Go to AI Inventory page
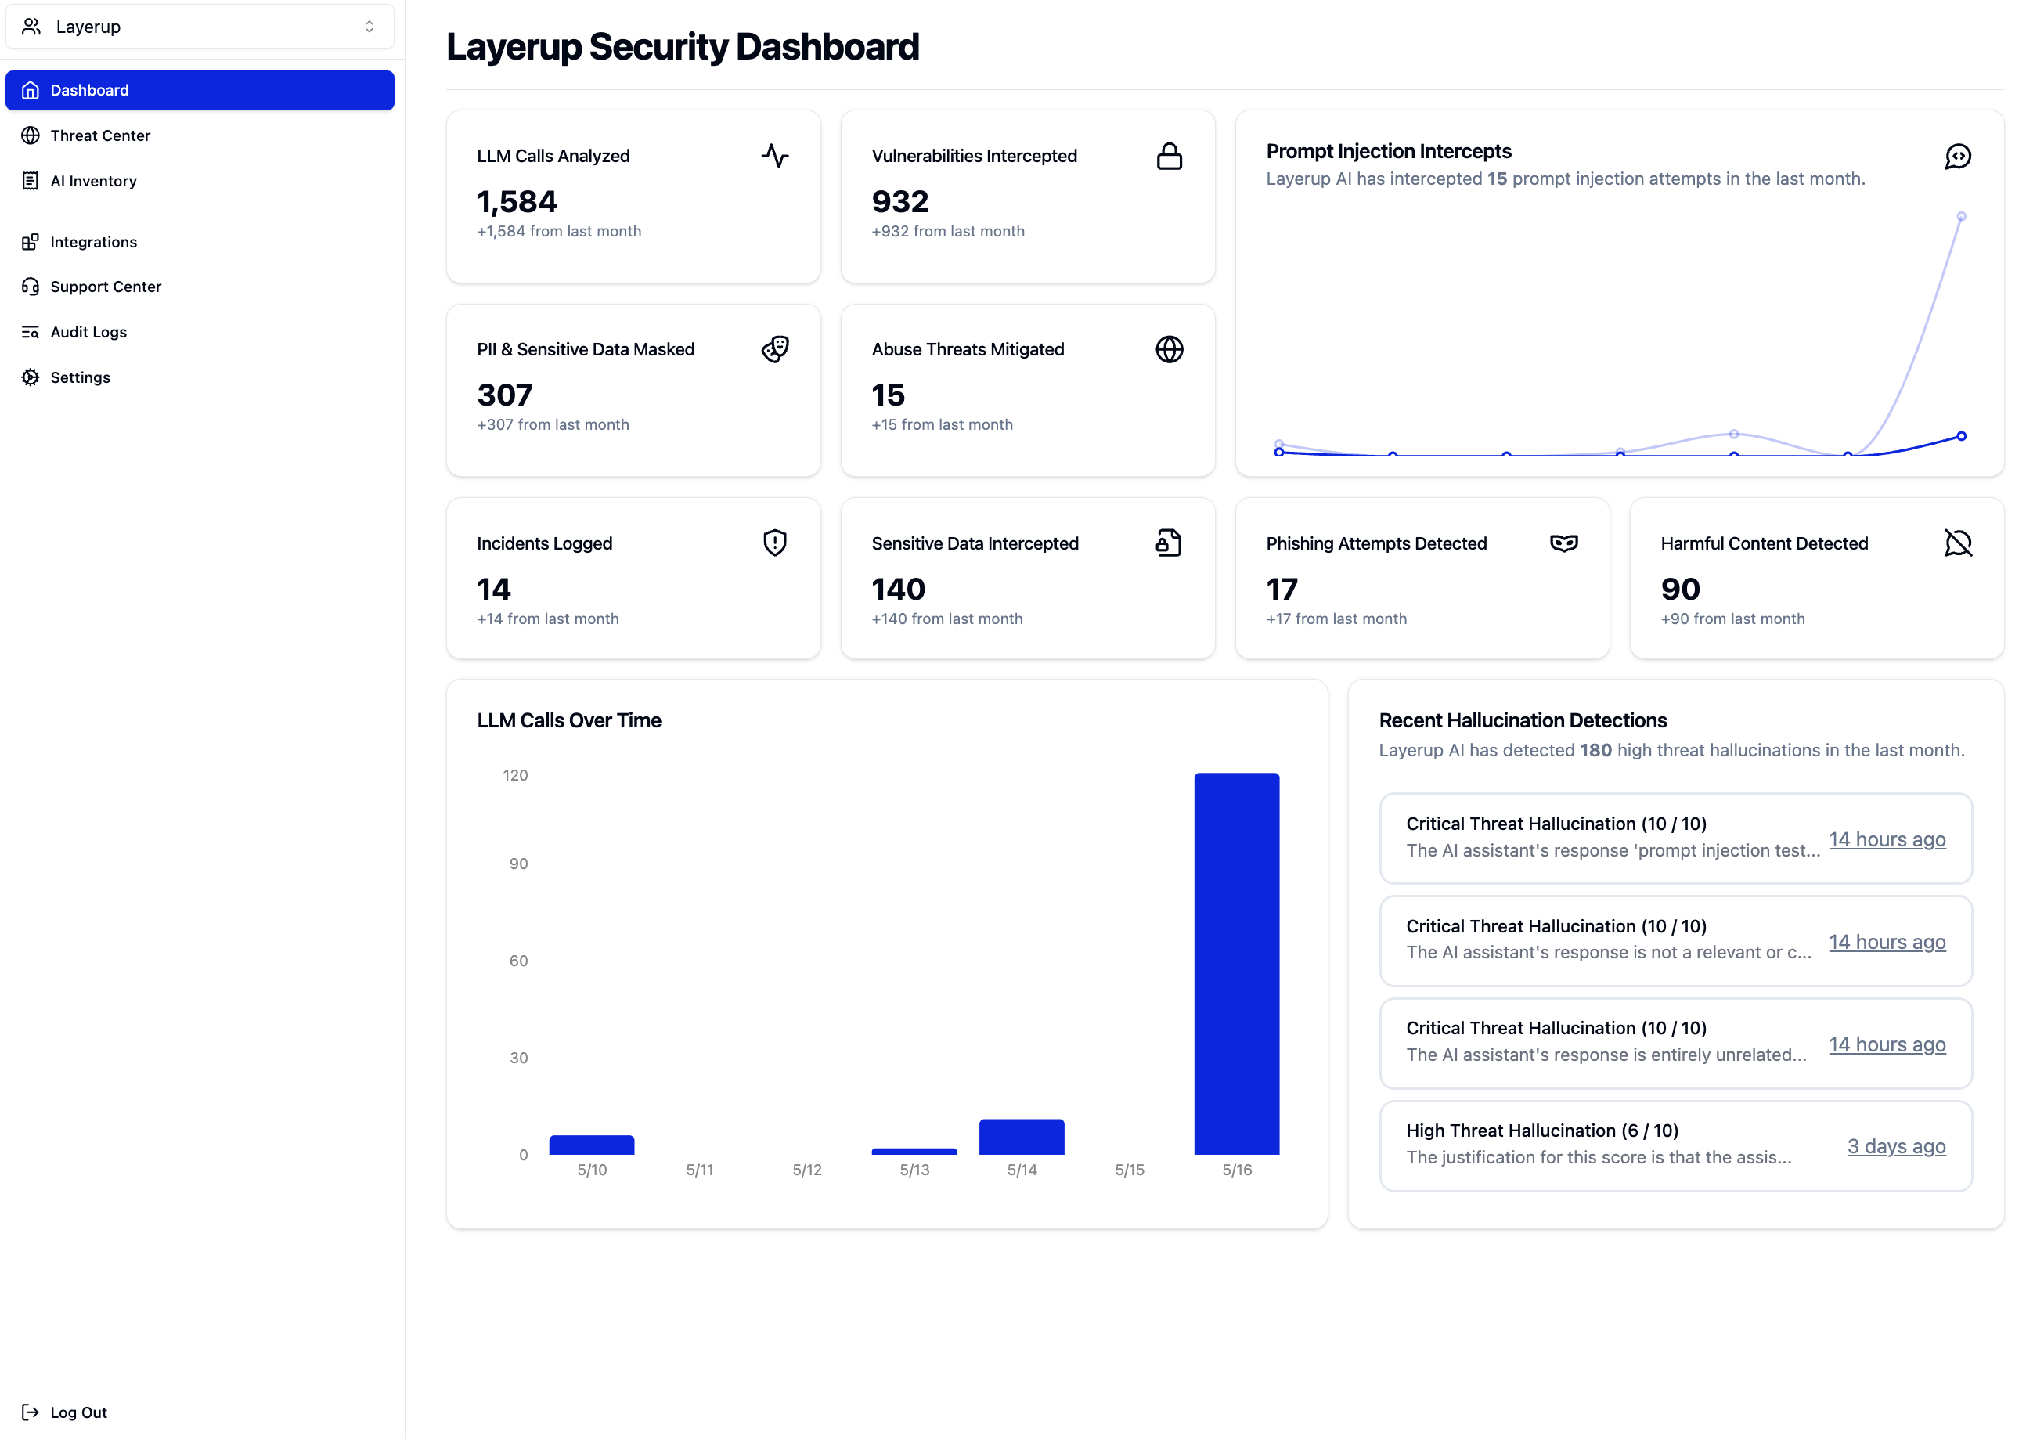This screenshot has height=1439, width=2026. click(x=93, y=181)
